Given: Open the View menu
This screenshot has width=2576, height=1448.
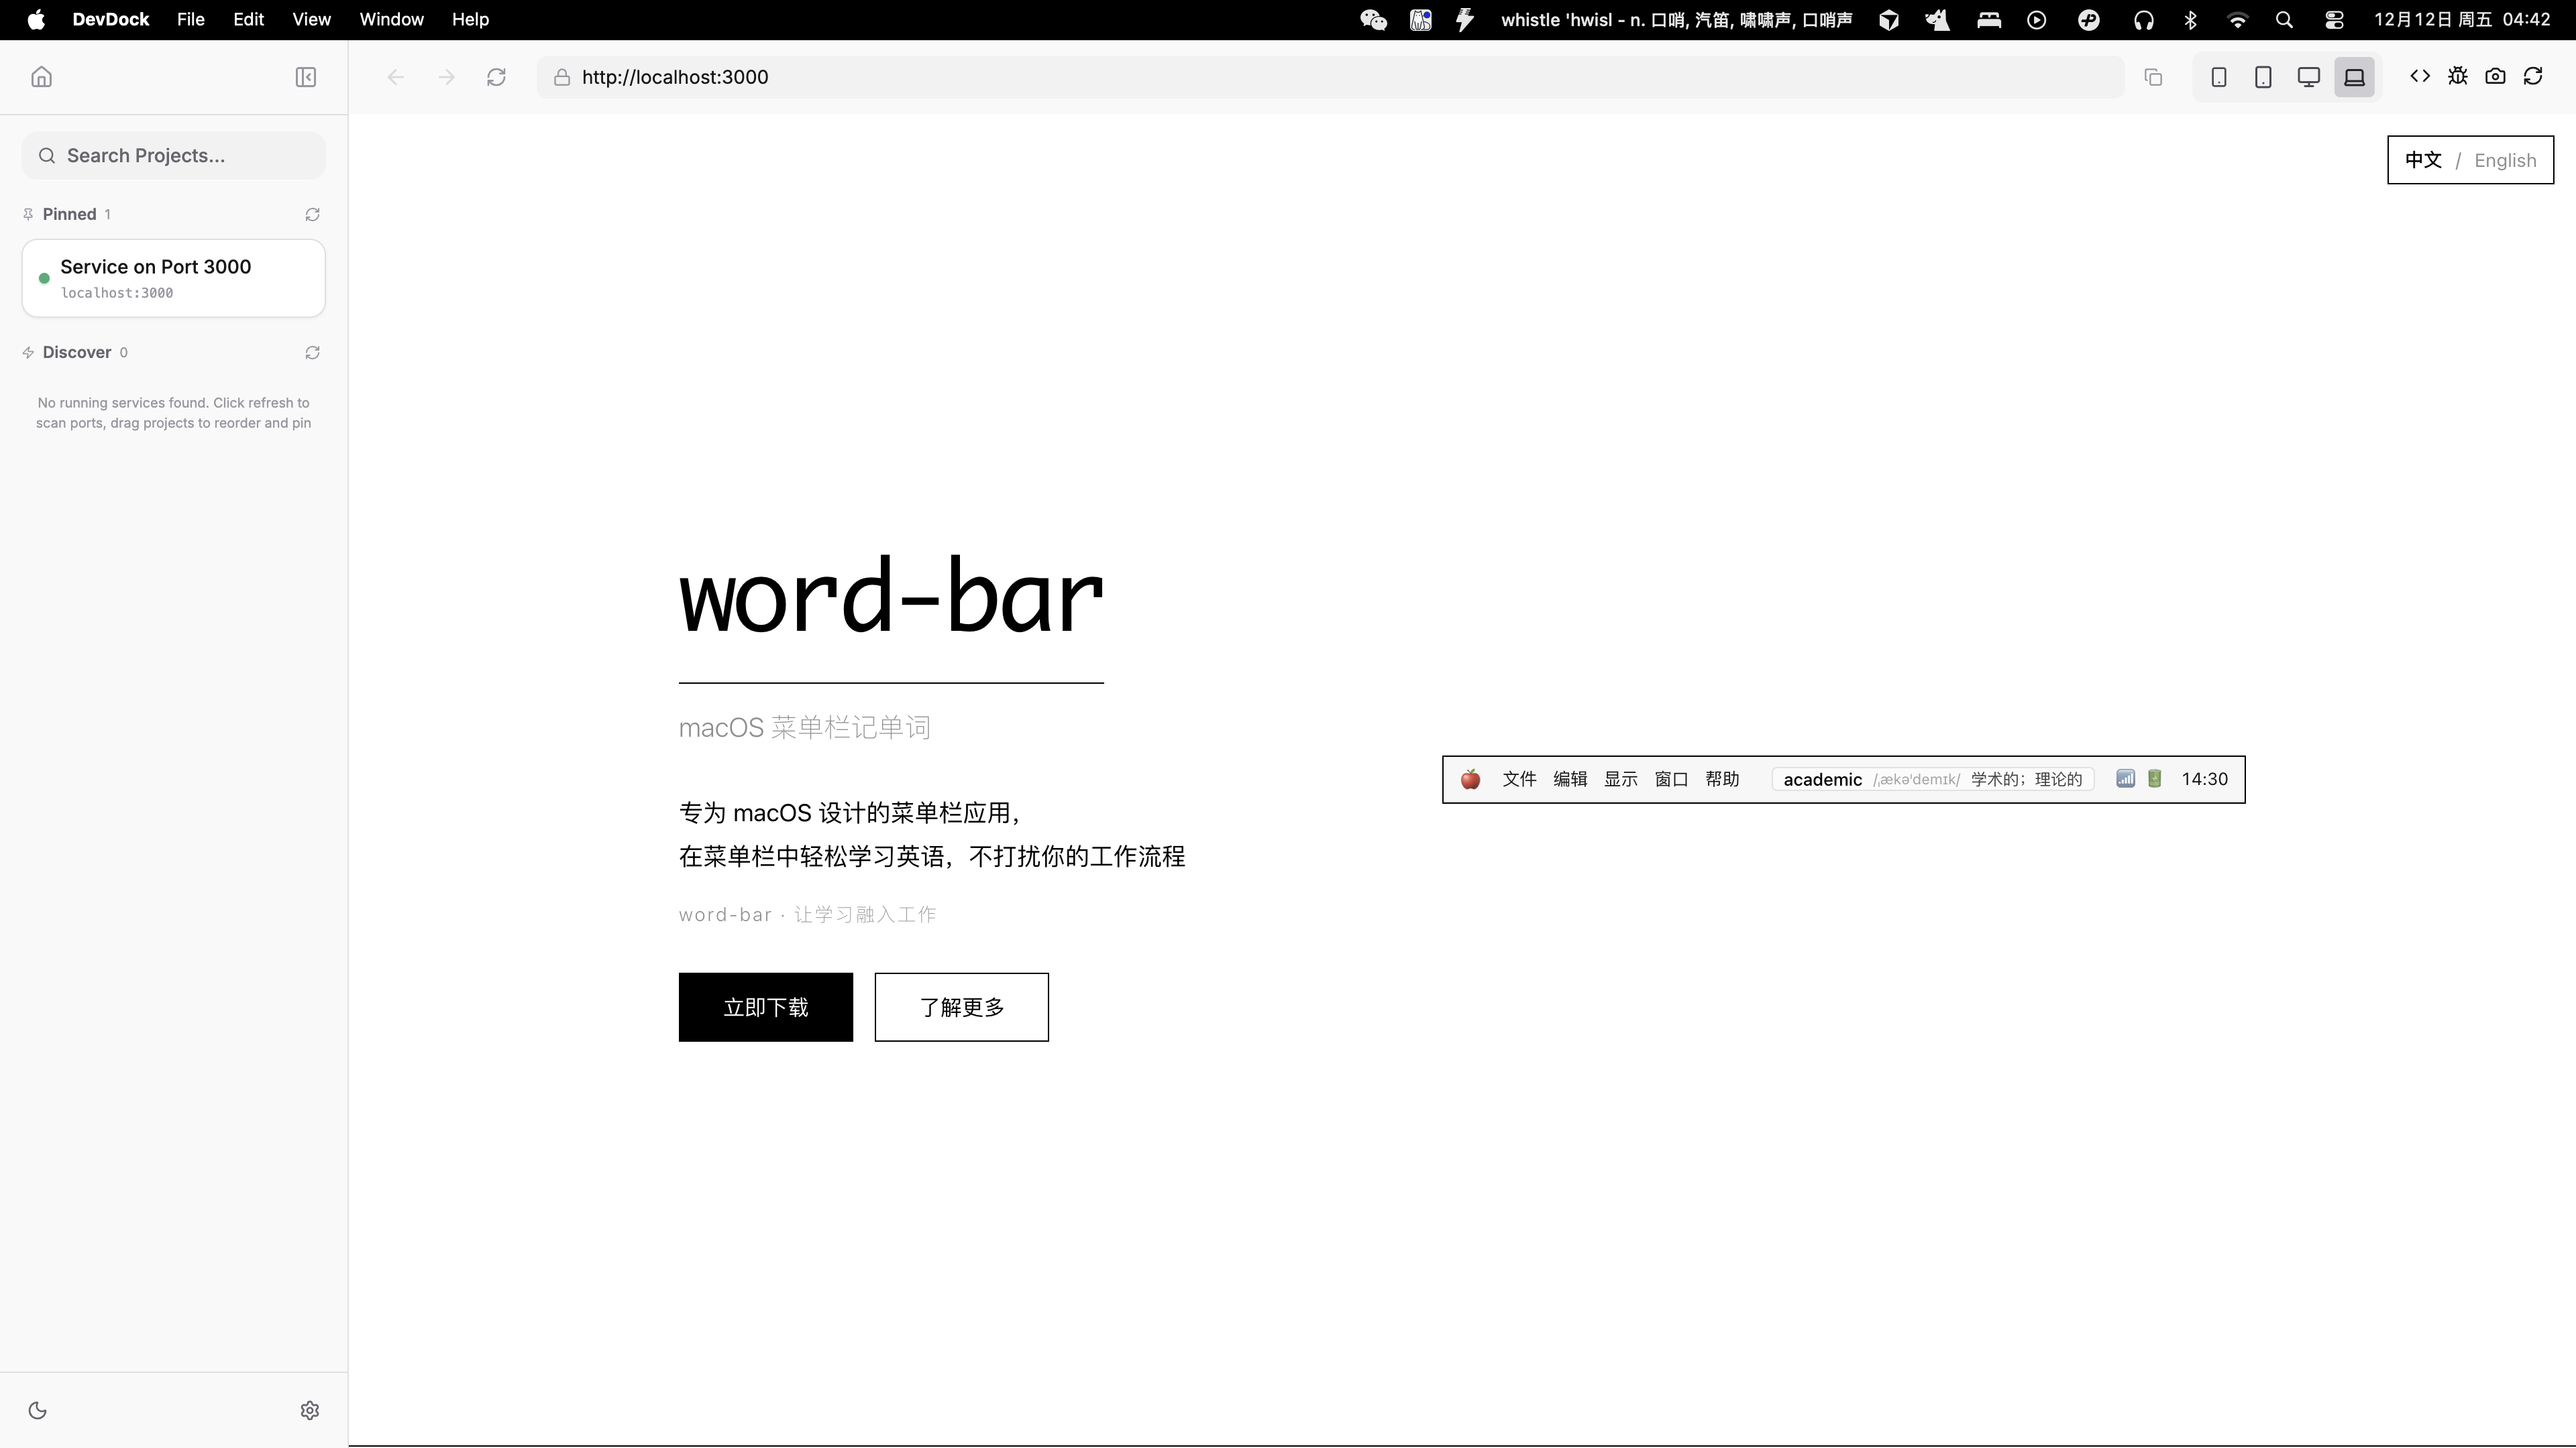Looking at the screenshot, I should [311, 19].
